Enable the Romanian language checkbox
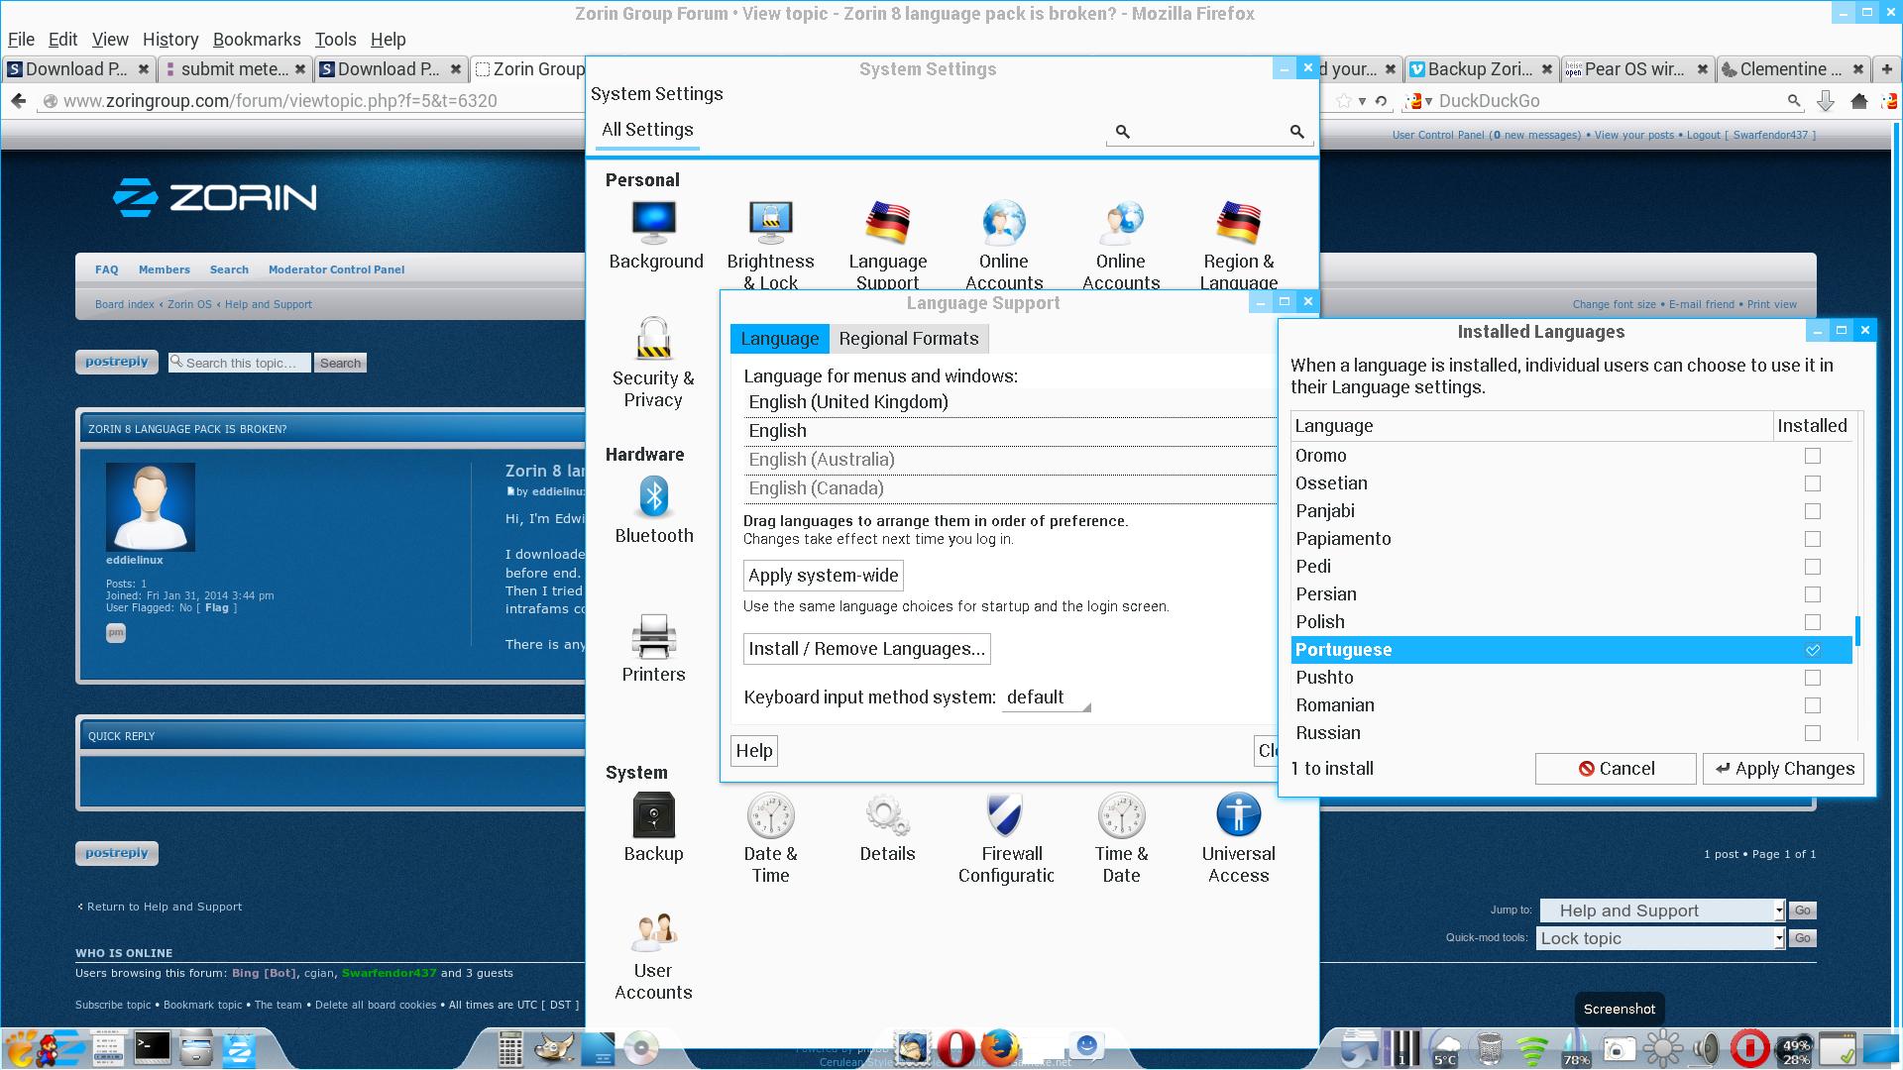Screen dimensions: 1903x1070 [1812, 705]
